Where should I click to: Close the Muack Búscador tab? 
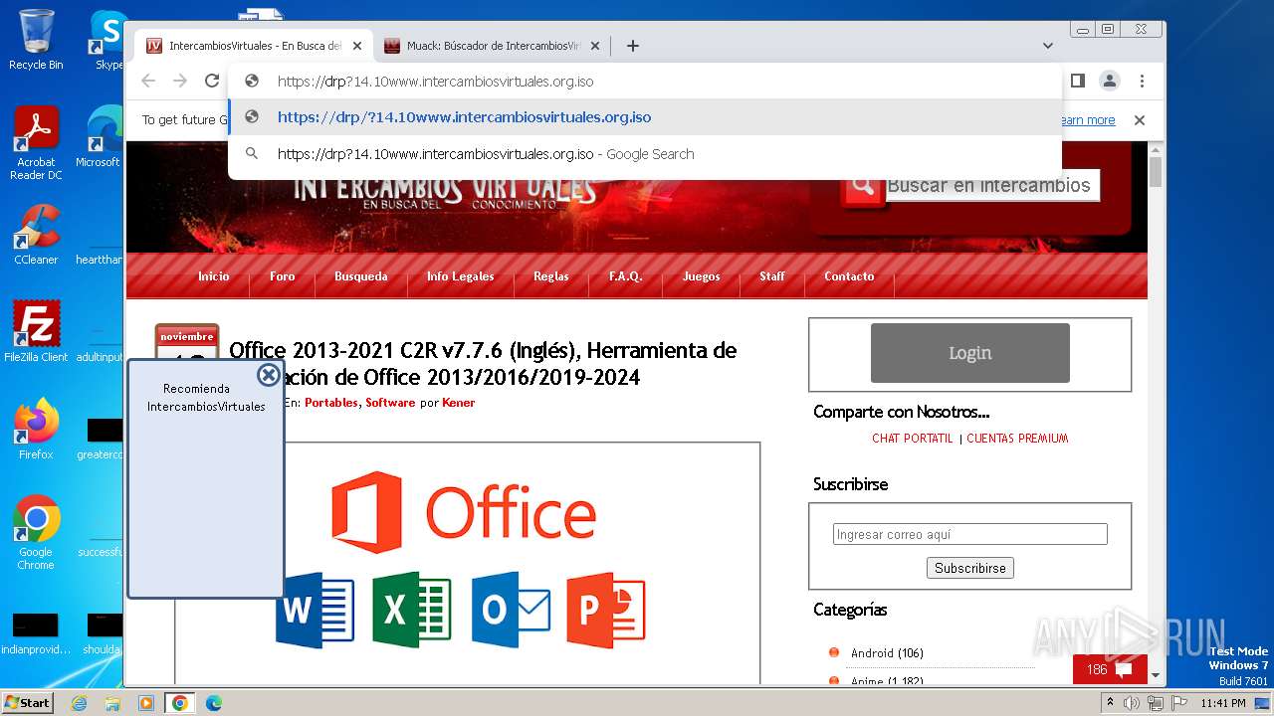coord(595,46)
